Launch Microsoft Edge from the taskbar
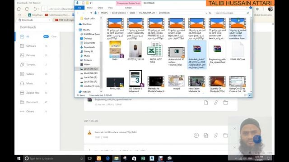 point(107,158)
